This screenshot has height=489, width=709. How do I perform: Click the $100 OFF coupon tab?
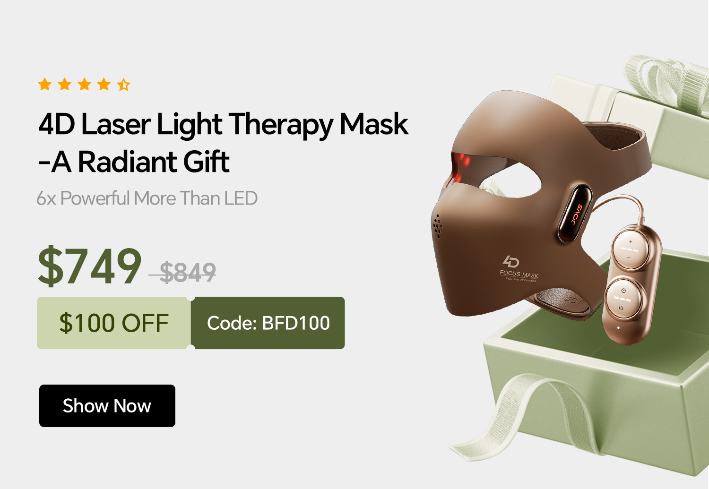114,323
